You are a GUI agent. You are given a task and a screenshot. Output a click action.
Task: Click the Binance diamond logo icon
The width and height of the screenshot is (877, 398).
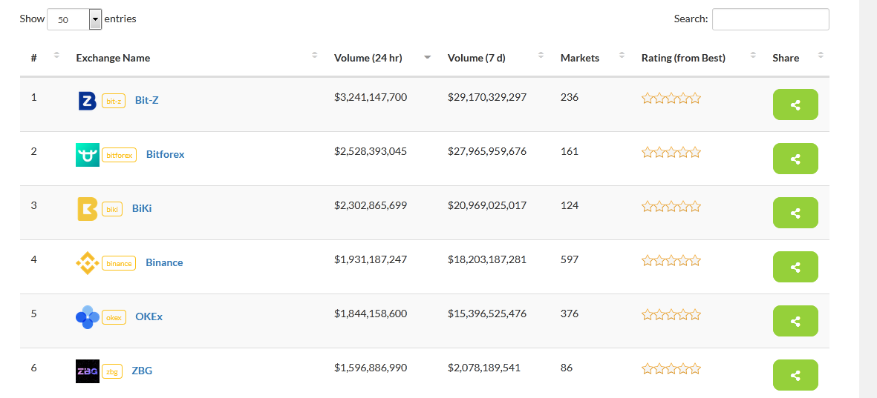pos(87,263)
